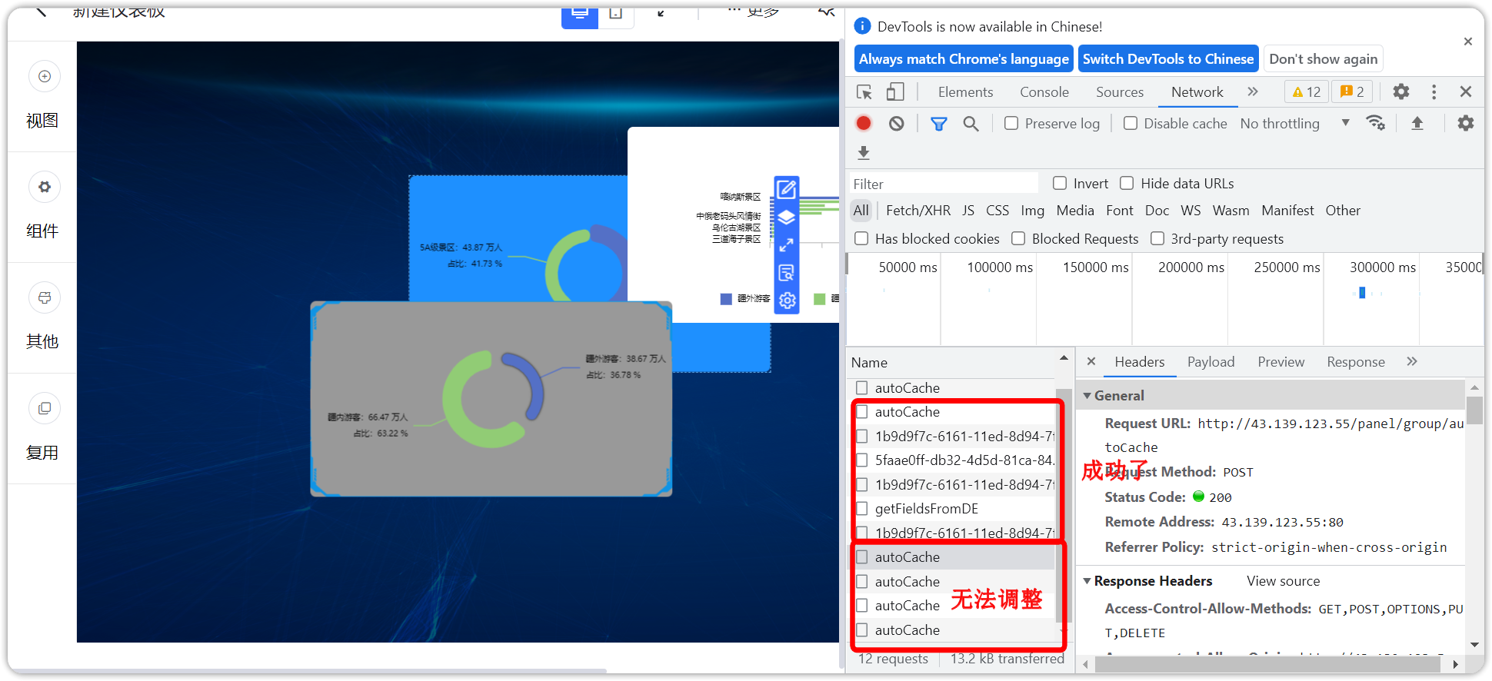
Task: Sort requests by Name column arrow
Action: [x=1064, y=357]
